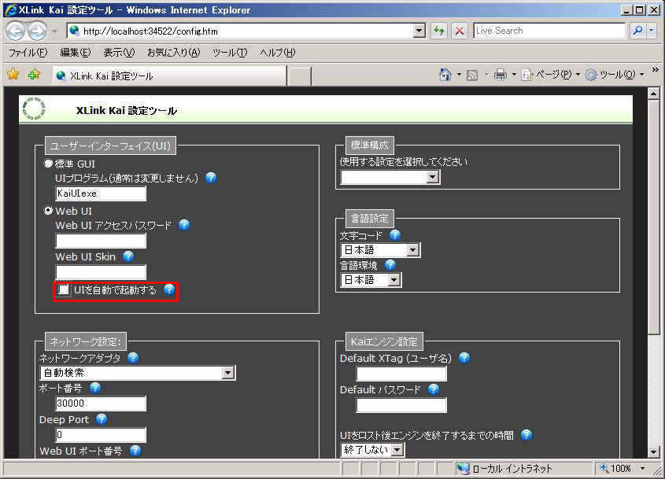Click the page scrollbar down arrow
665x479 pixels.
(x=653, y=452)
